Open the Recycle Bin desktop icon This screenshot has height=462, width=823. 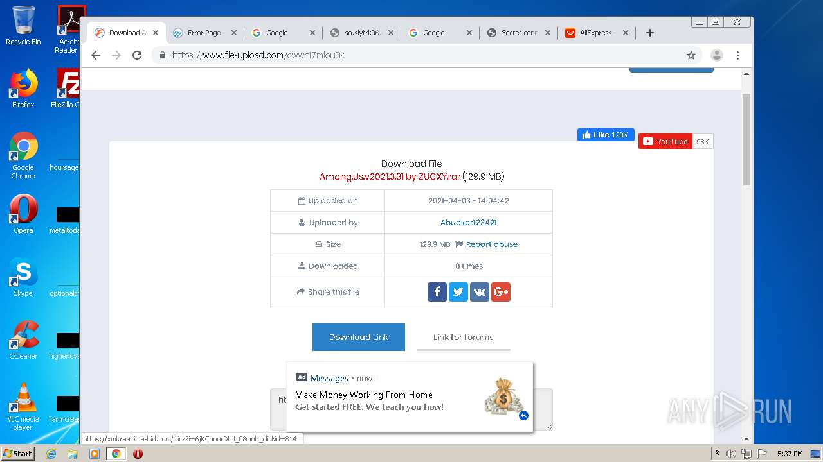click(23, 26)
